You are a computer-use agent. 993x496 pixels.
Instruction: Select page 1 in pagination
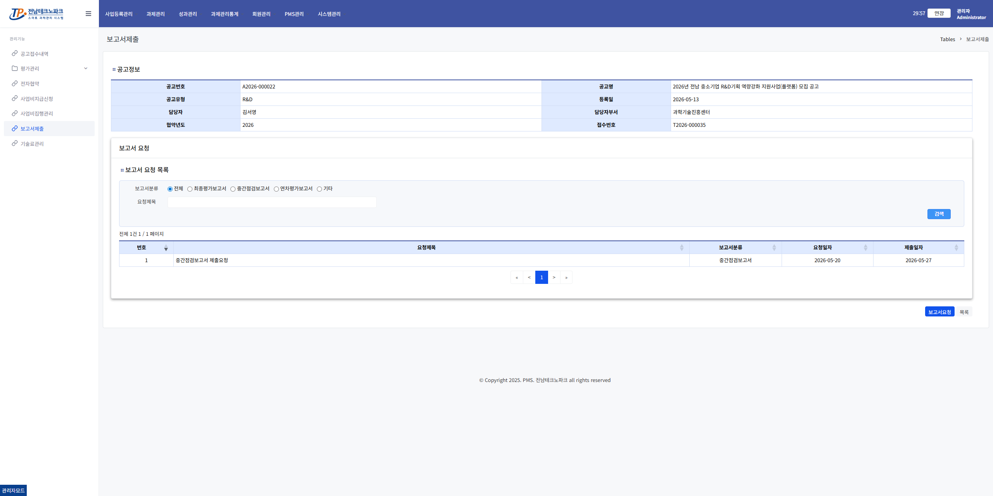pos(541,277)
